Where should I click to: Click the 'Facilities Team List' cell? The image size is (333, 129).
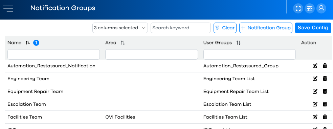225,117
